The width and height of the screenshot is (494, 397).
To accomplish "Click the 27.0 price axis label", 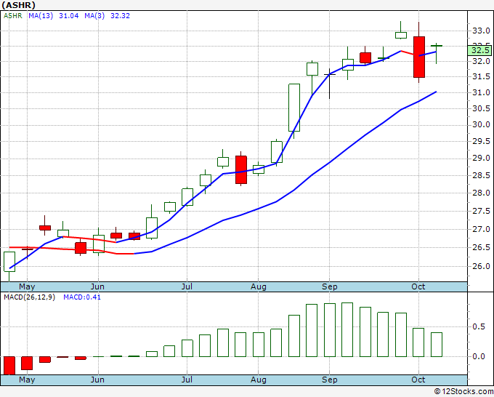I will 481,229.
